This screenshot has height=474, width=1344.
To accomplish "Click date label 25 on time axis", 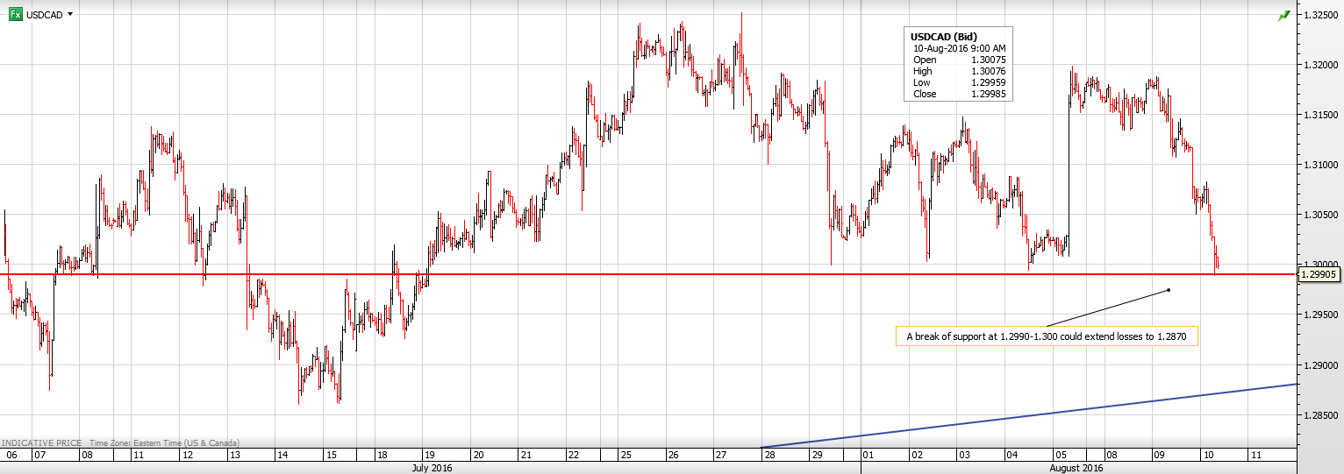I will pos(625,456).
